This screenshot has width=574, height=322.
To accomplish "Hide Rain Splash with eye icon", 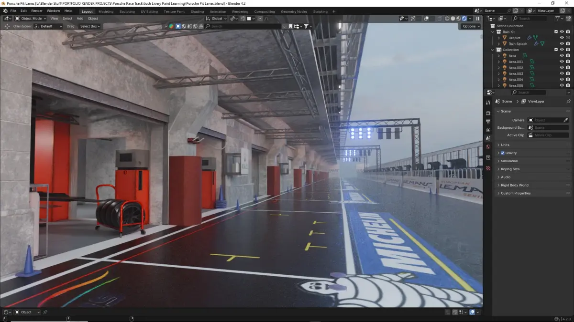I will (x=562, y=44).
